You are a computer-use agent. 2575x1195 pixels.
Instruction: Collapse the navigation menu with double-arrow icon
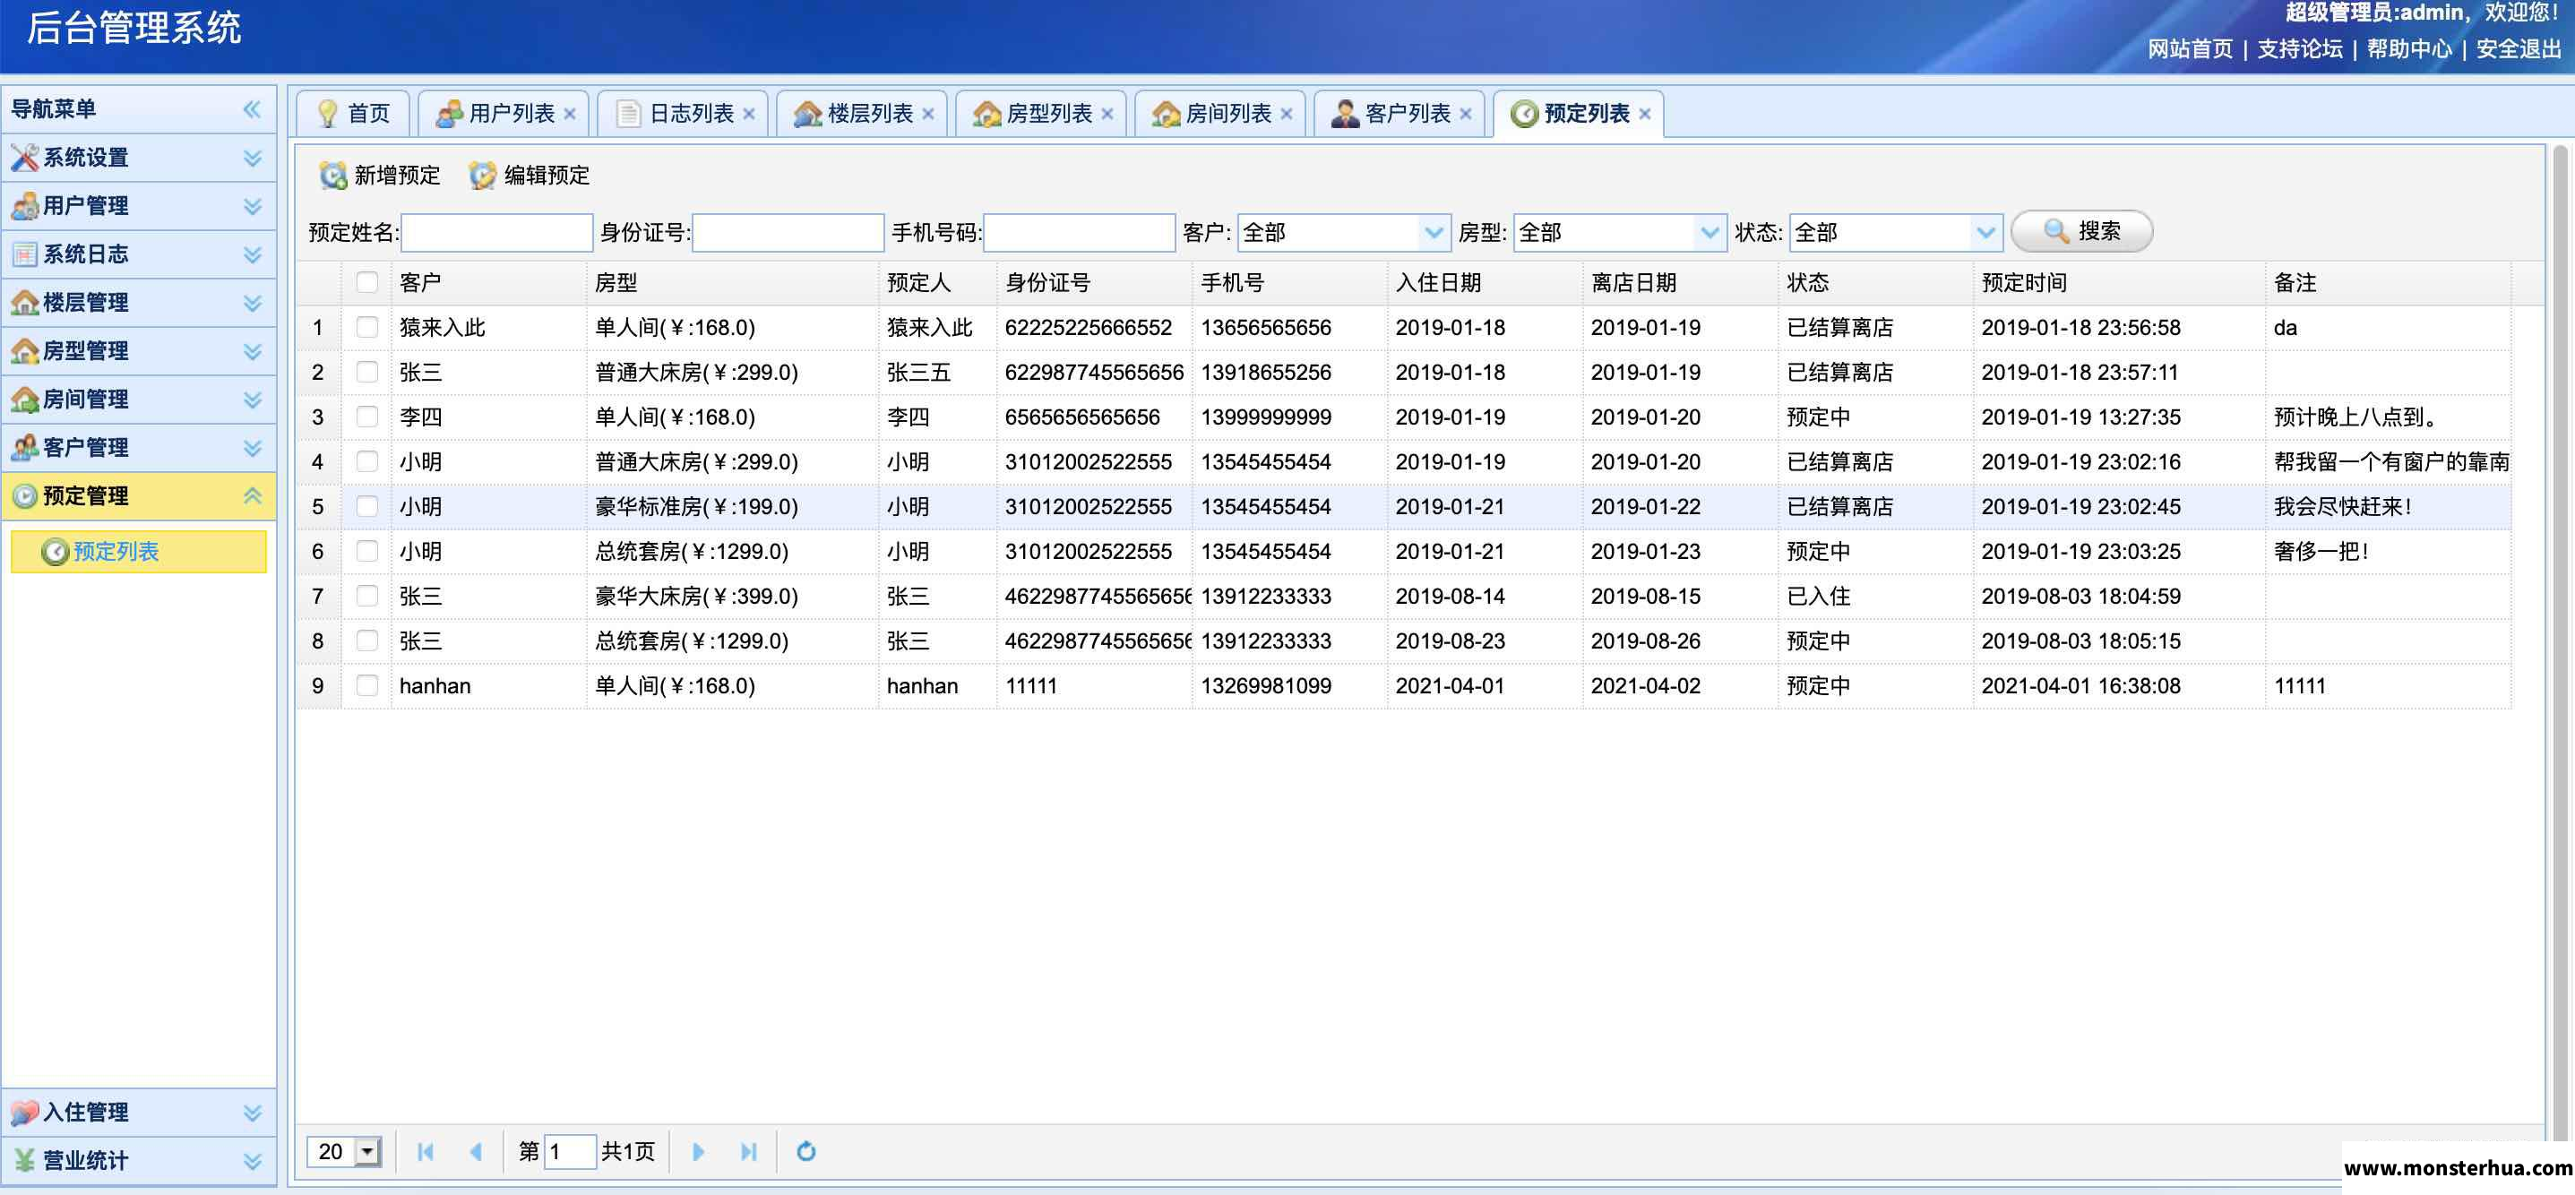pos(252,109)
